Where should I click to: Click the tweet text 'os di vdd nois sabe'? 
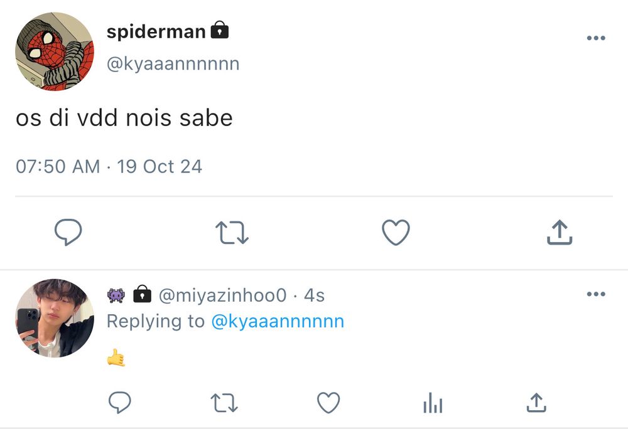[x=124, y=118]
